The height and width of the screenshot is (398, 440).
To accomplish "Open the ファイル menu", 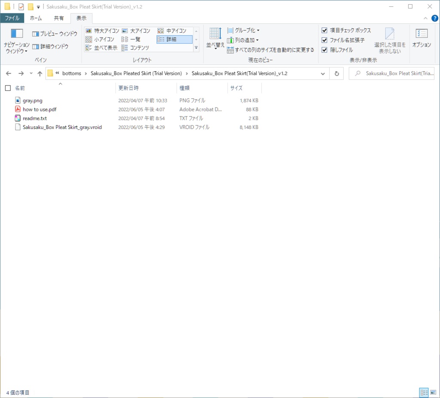I will (12, 18).
